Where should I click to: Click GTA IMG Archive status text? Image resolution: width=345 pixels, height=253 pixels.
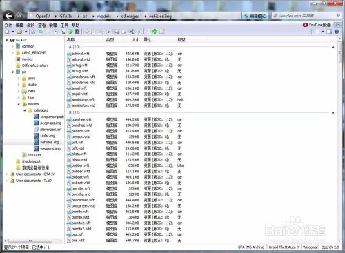(251, 247)
